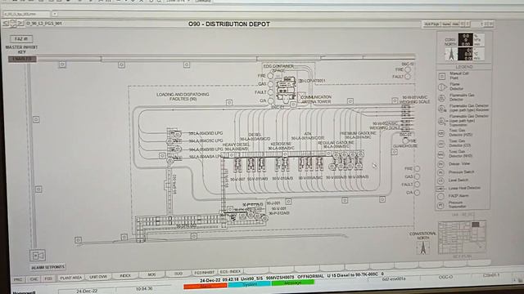Click the COMMUNICATION ANTENNA TOWER label
The width and height of the screenshot is (524, 294).
tap(316, 99)
